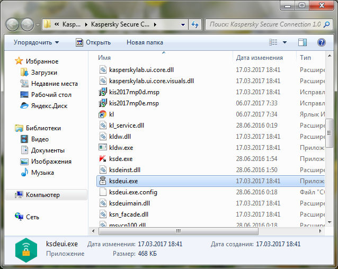Image resolution: width=338 pixels, height=269 pixels.
Task: Click the kldw.dll file icon
Action: [103, 136]
